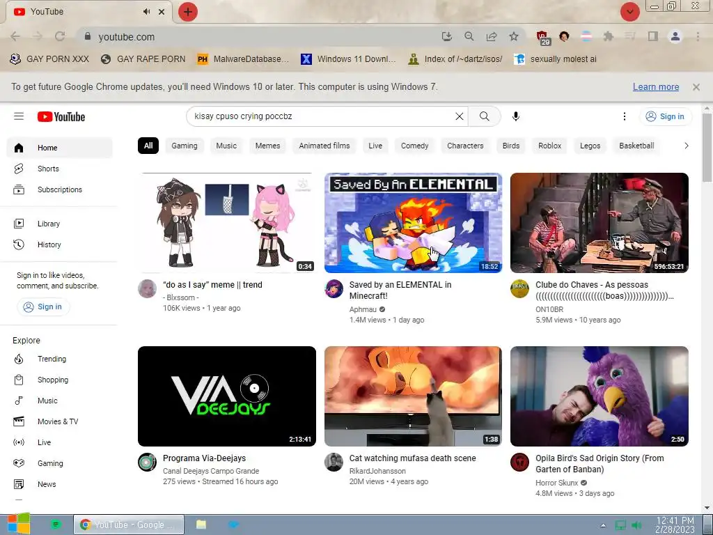Show more category chips with the right arrow
713x535 pixels.
(686, 146)
